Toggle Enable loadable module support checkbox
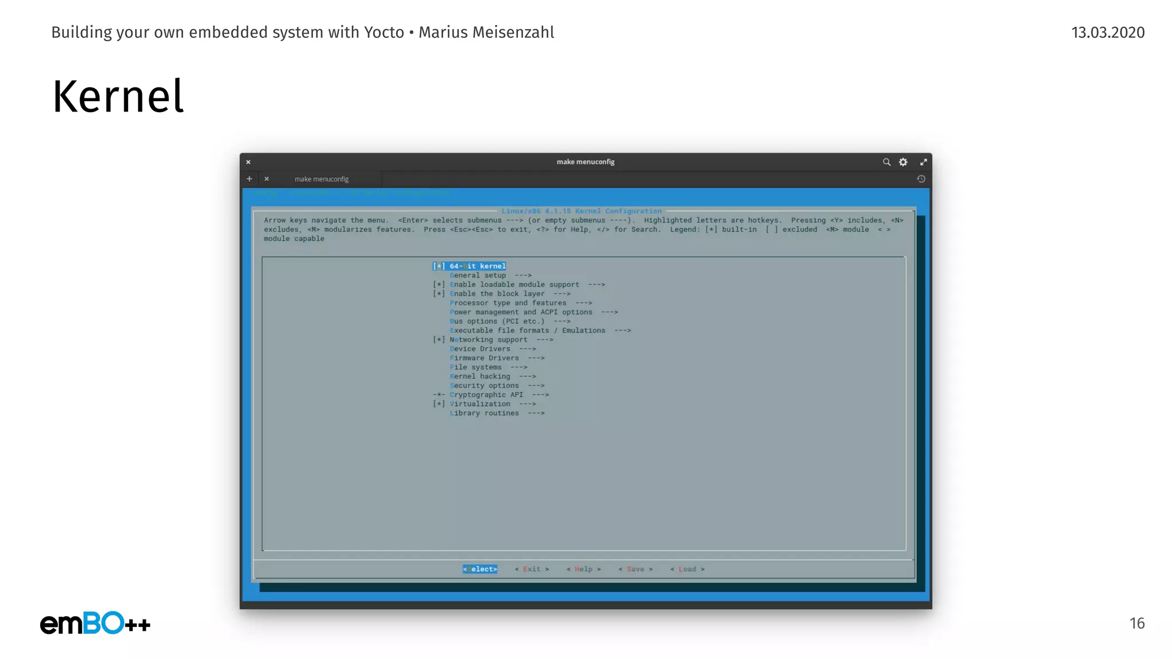 (x=439, y=284)
